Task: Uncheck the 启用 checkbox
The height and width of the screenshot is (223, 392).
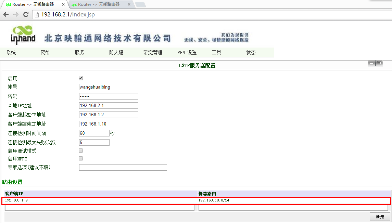Action: [x=81, y=78]
